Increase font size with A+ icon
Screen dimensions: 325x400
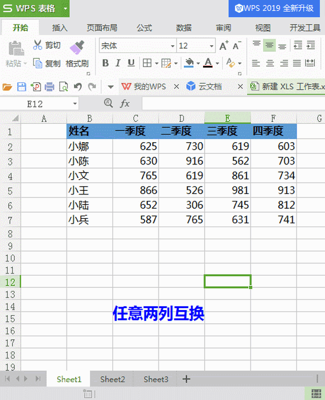pyautogui.click(x=224, y=46)
